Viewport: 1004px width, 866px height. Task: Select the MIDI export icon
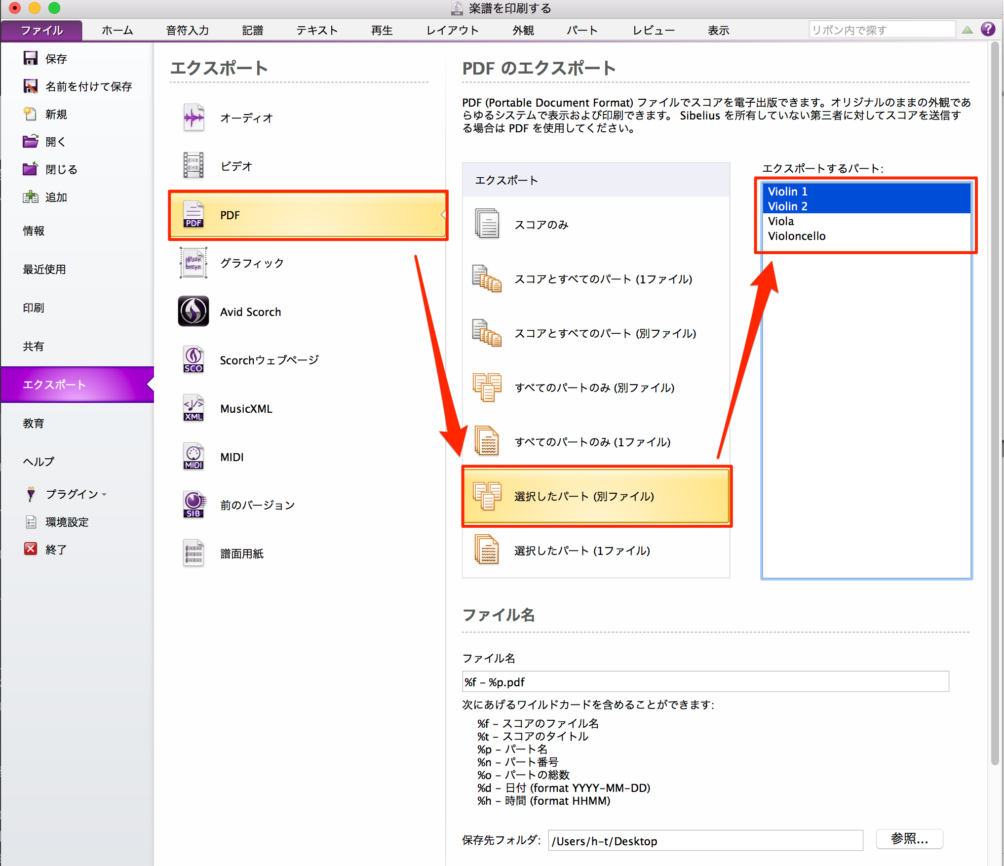tap(193, 456)
